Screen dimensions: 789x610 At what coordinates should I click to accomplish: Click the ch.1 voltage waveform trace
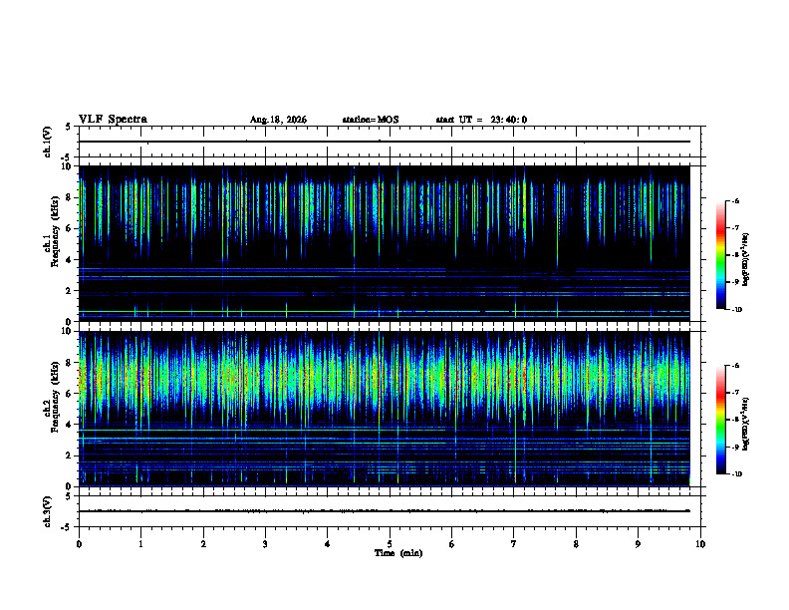click(384, 142)
